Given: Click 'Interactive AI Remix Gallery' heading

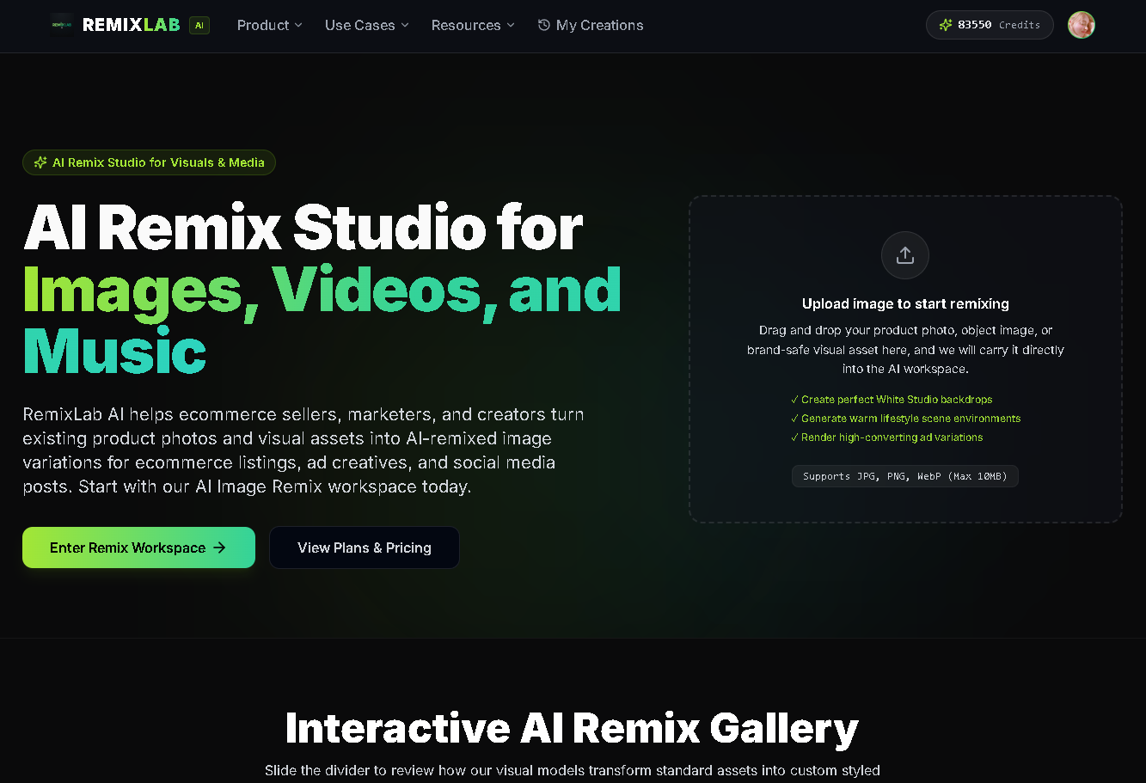Looking at the screenshot, I should pyautogui.click(x=572, y=728).
